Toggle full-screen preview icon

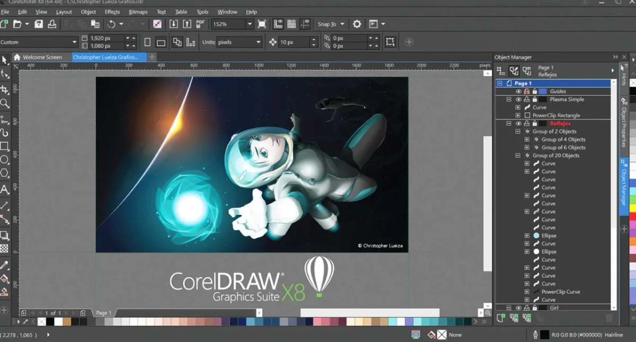(x=262, y=24)
